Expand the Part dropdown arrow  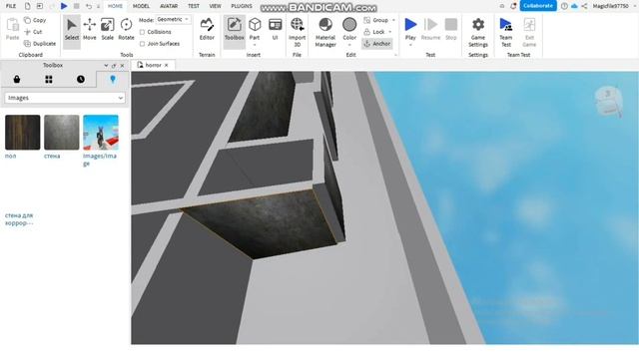pyautogui.click(x=255, y=45)
